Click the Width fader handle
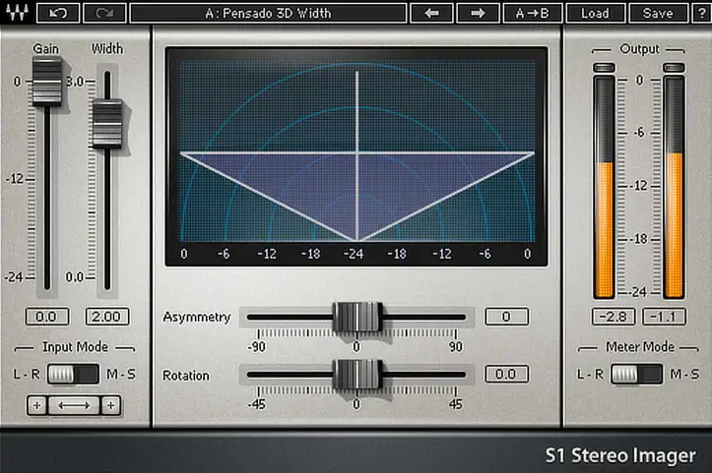The height and width of the screenshot is (473, 712). 107,123
